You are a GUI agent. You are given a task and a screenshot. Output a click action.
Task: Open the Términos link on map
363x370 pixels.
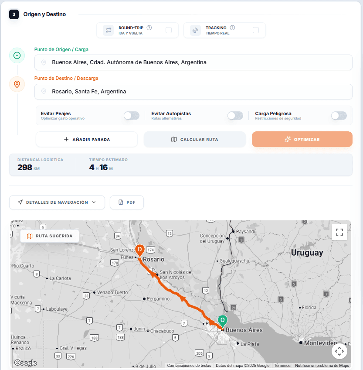(282, 366)
